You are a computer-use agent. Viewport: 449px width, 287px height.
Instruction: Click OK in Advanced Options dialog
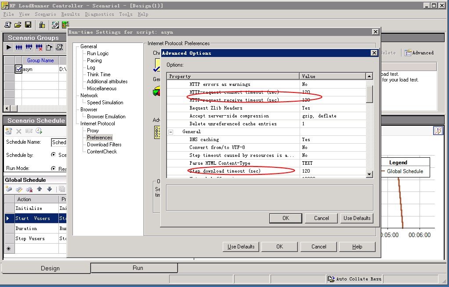tap(286, 218)
